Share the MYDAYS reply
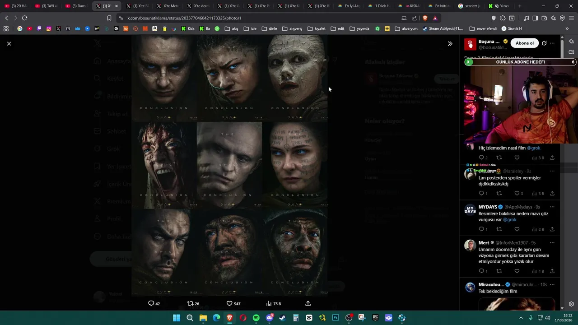578x325 pixels. click(x=552, y=229)
